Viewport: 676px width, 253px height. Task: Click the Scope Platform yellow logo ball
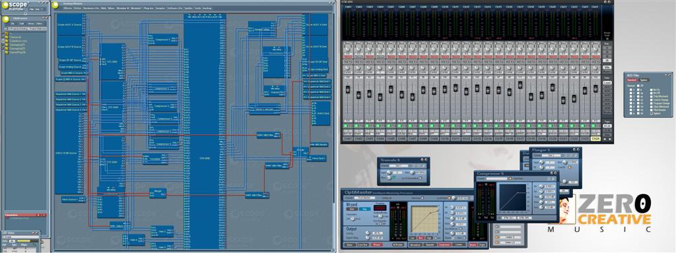click(x=5, y=5)
